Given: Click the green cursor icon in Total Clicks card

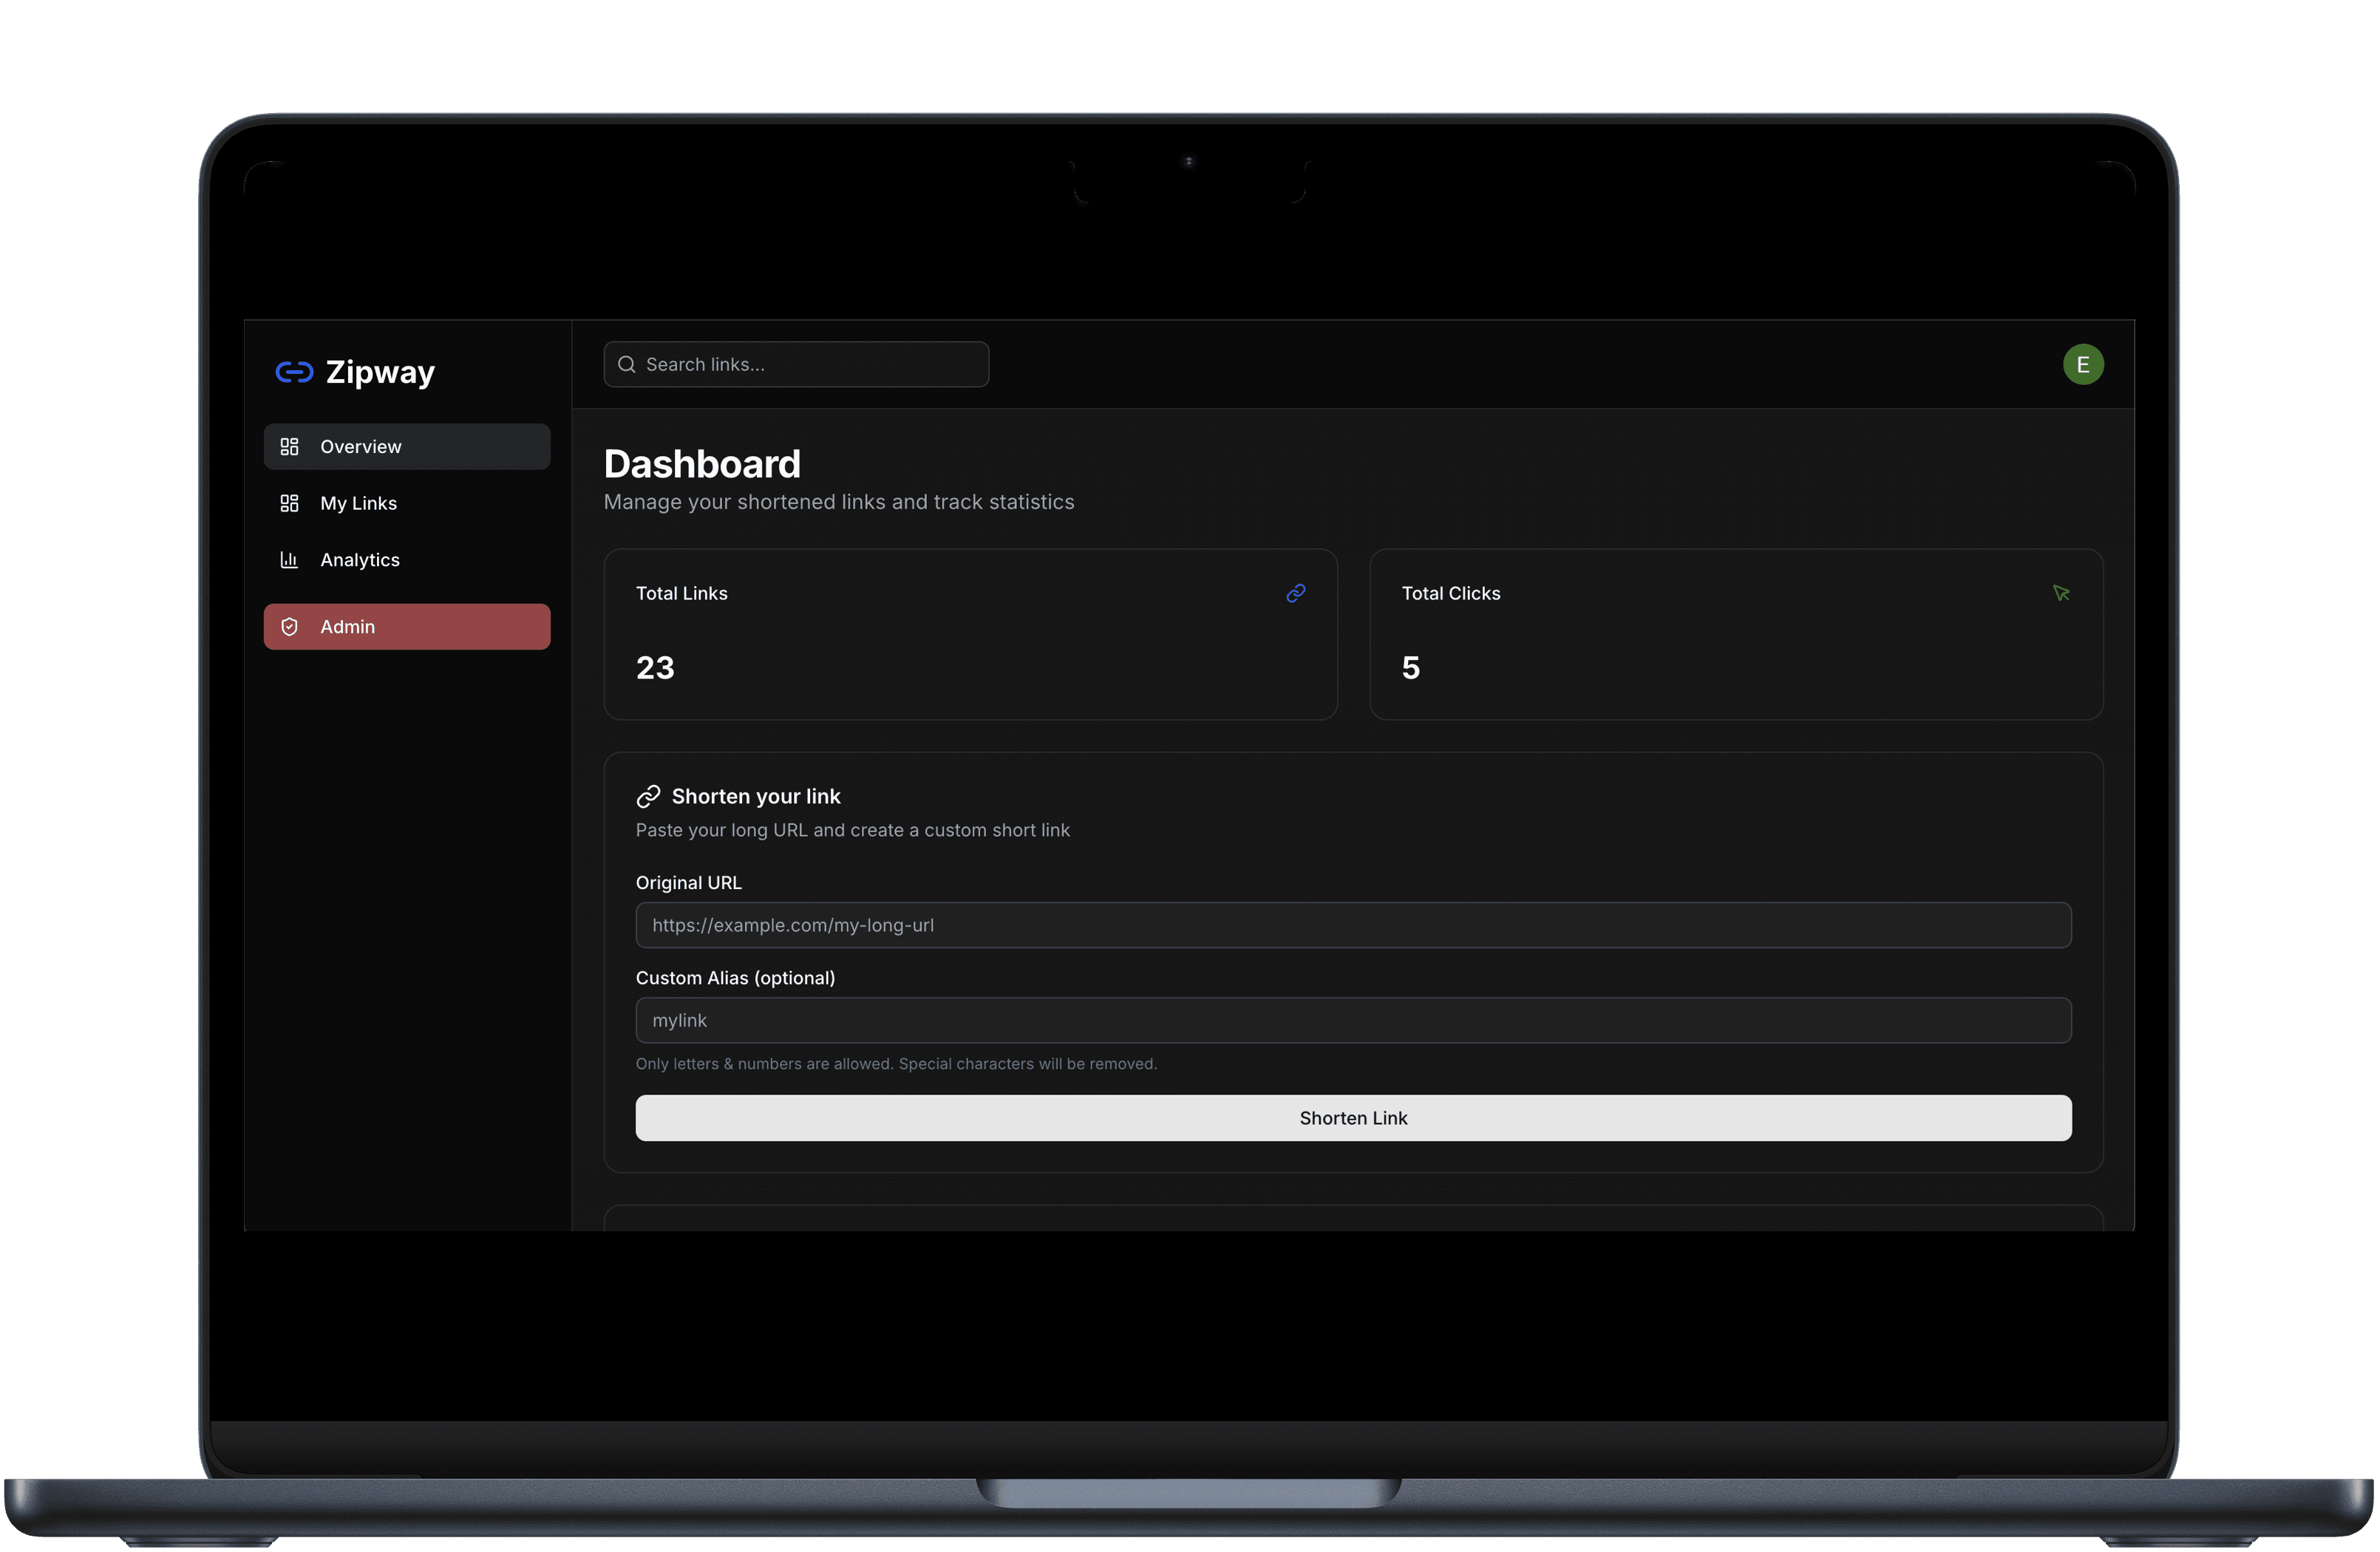Looking at the screenshot, I should coord(2061,594).
